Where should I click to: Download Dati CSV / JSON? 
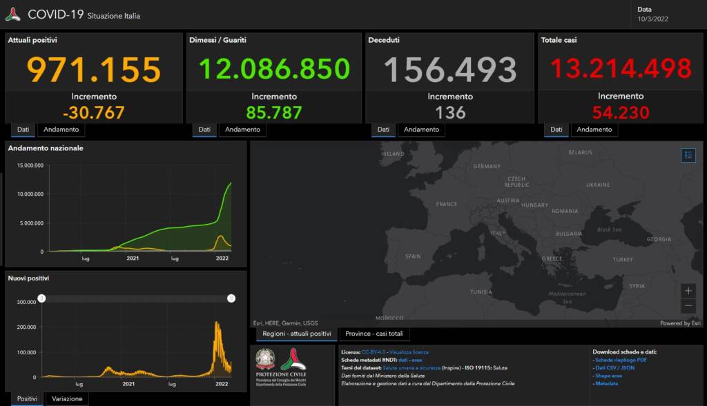click(x=614, y=367)
